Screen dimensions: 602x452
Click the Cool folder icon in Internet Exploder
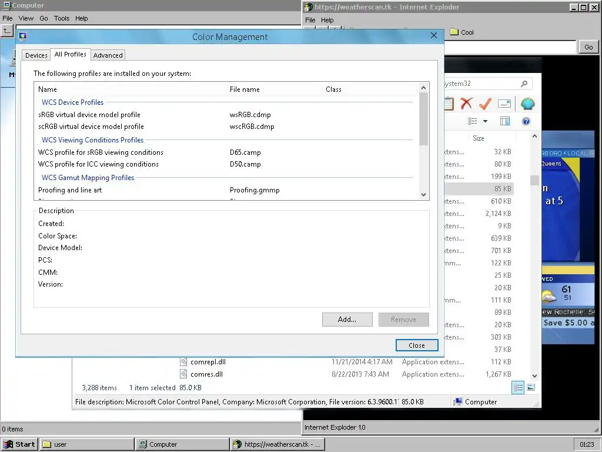click(454, 32)
